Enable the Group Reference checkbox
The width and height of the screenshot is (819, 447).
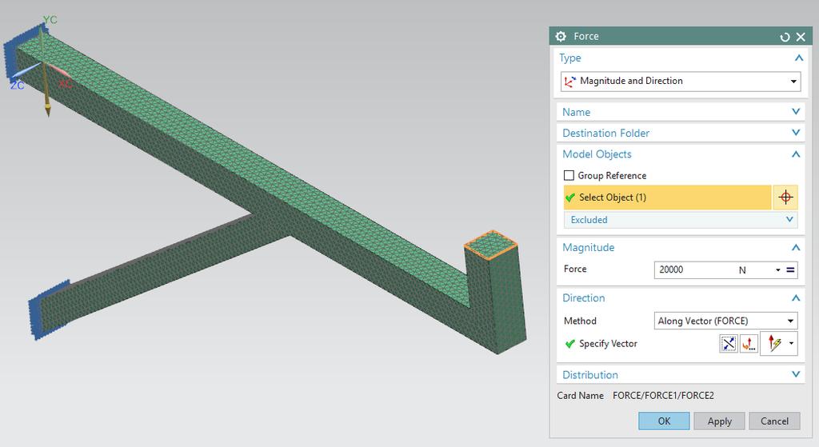569,175
